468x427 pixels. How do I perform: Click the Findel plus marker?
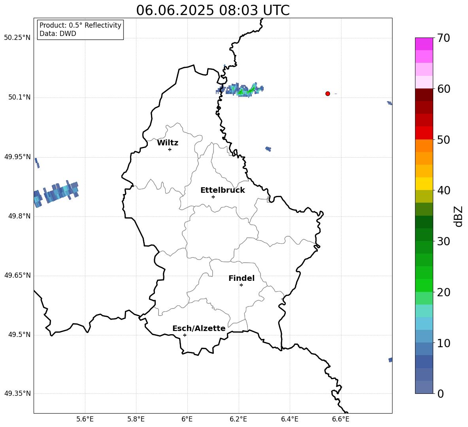[x=241, y=285]
